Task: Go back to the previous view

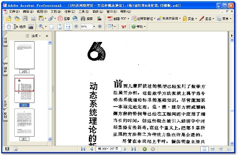Action: point(145,149)
